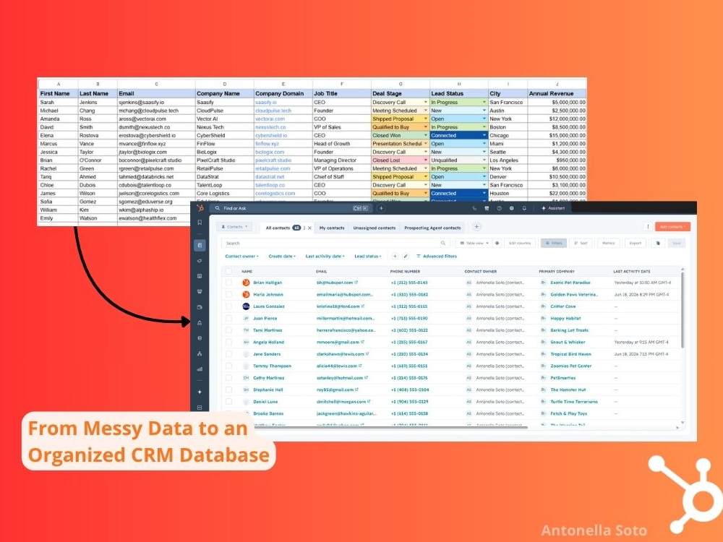Check the box for Cathy Martinez
This screenshot has height=542, width=723.
click(x=228, y=378)
